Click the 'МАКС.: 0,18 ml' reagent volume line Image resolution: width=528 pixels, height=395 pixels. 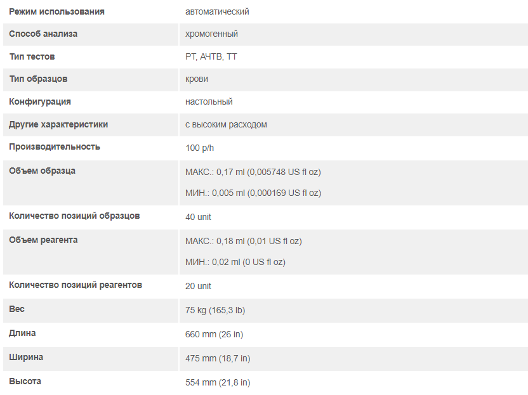pos(243,241)
